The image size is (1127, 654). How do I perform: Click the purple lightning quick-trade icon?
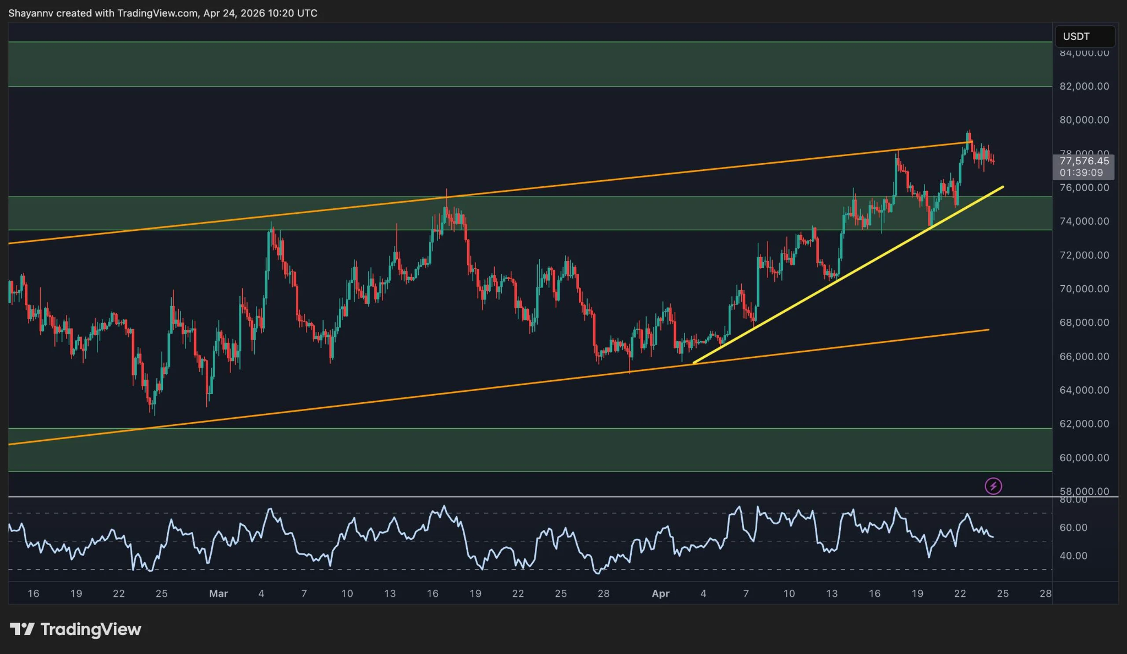pos(993,485)
